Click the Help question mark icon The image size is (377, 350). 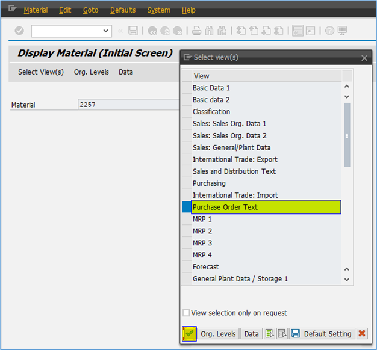click(329, 31)
